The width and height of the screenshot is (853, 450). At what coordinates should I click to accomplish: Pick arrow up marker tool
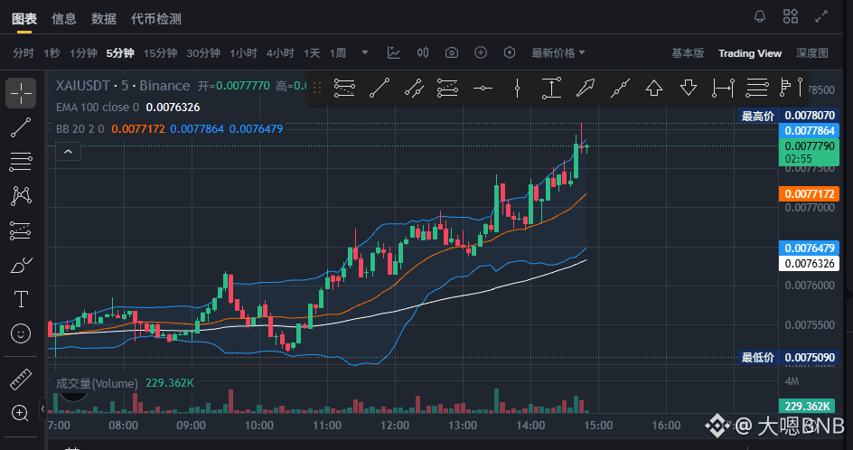click(654, 88)
